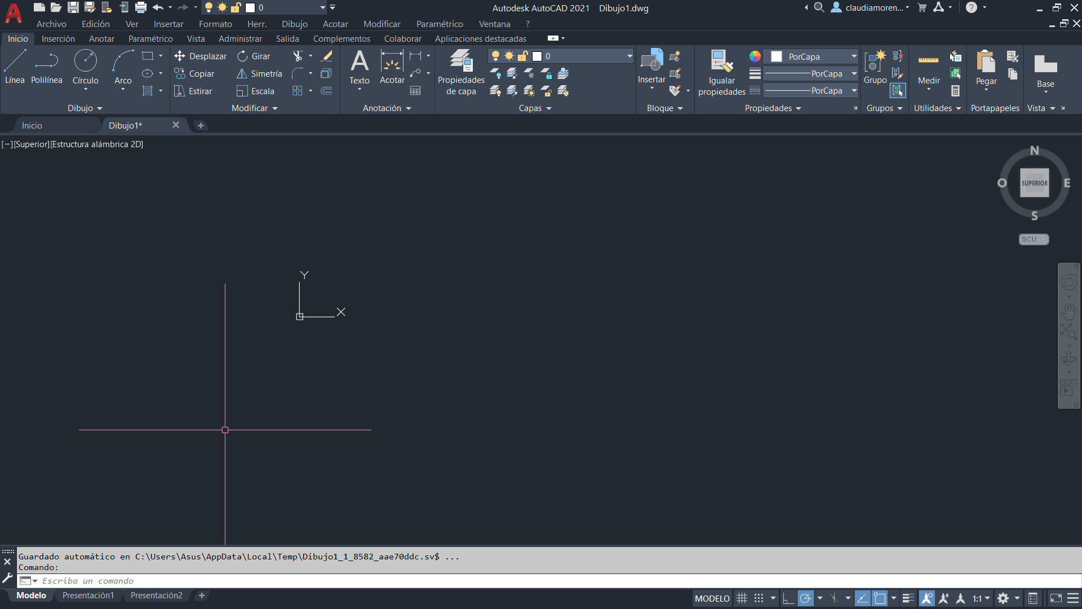Click the Girar (rotate) tool
Image resolution: width=1082 pixels, height=609 pixels.
coord(254,56)
